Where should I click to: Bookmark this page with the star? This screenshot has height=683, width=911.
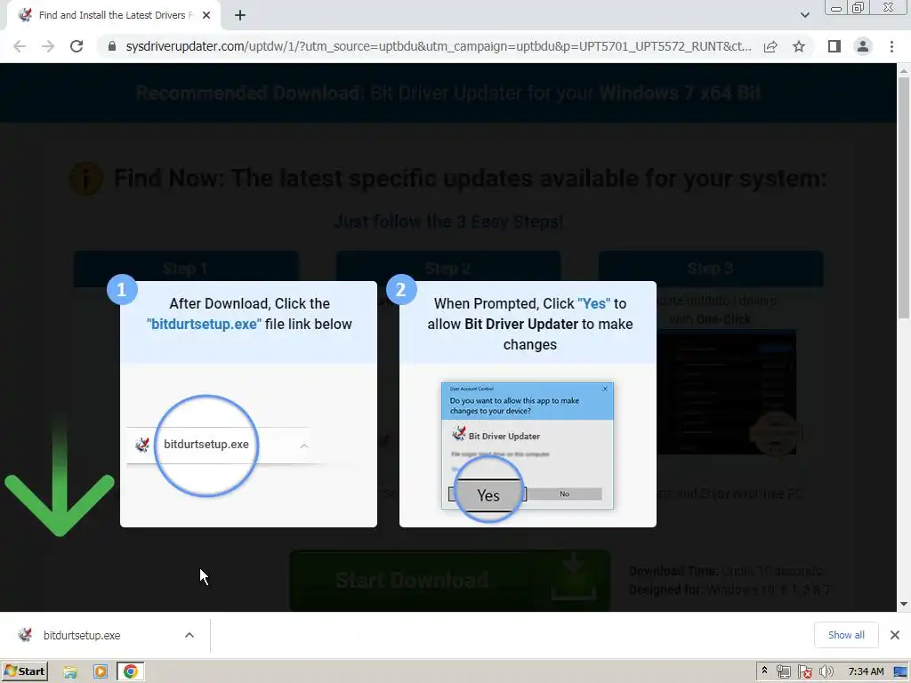pyautogui.click(x=799, y=46)
